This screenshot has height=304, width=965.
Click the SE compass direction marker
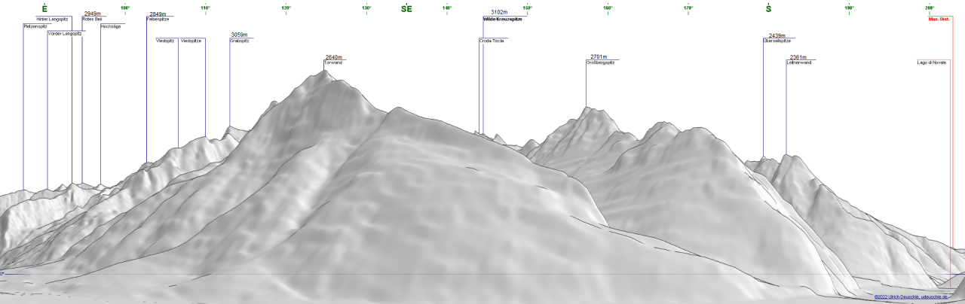(406, 9)
